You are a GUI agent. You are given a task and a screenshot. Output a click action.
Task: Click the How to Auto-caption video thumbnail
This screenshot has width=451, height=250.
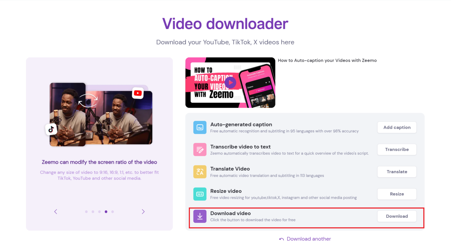coord(230,83)
